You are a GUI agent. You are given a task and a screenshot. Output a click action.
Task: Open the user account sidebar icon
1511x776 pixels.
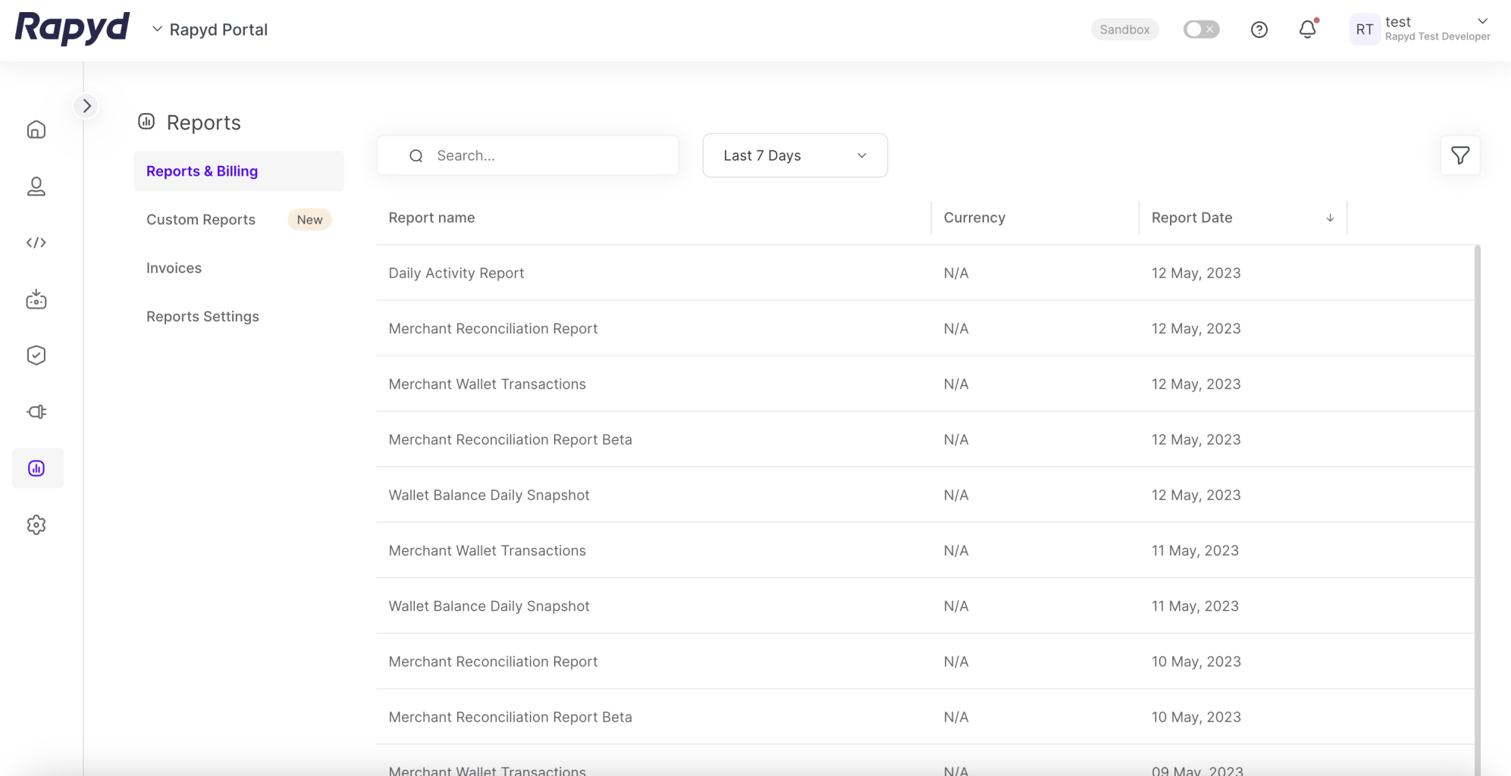[36, 186]
